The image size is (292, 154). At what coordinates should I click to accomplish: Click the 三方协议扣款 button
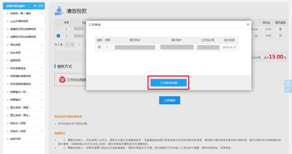(168, 83)
